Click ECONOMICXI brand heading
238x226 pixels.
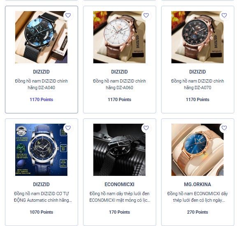coord(119,184)
